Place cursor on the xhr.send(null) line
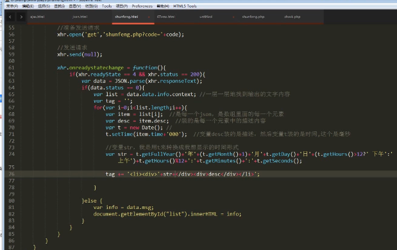 (80, 54)
